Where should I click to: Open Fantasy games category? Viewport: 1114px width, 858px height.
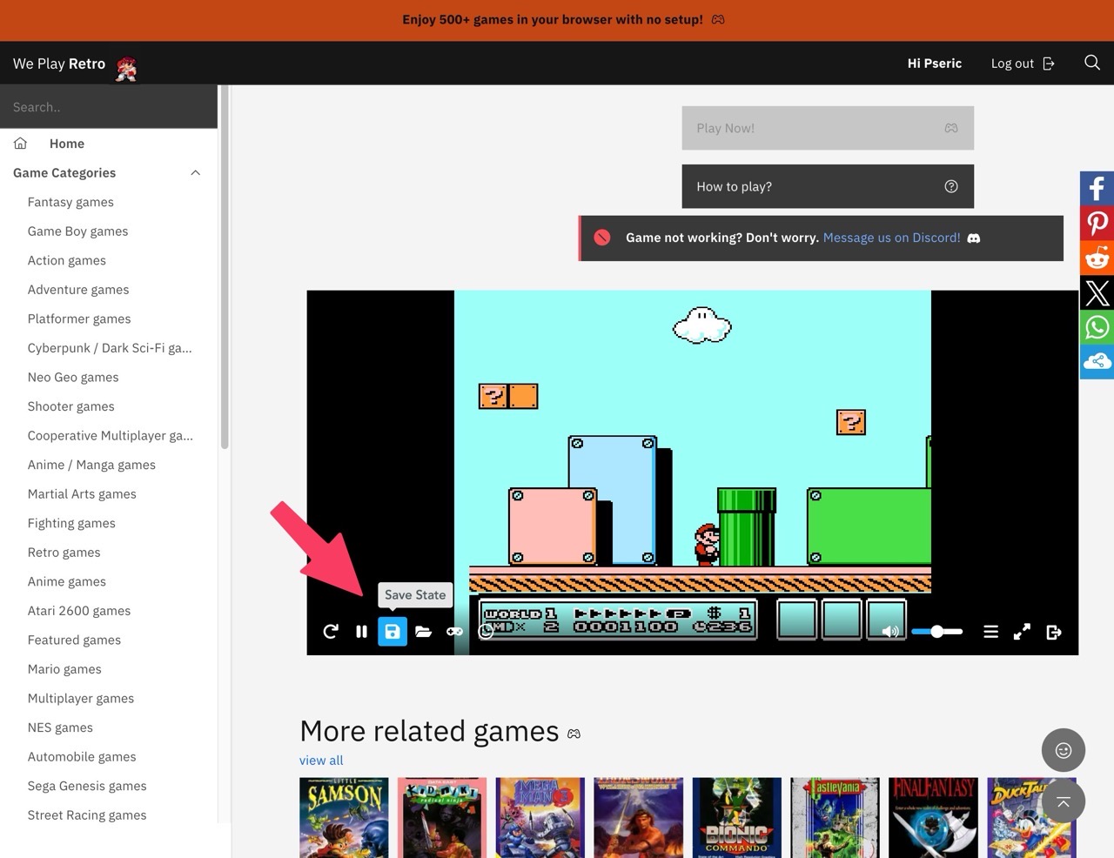coord(70,202)
